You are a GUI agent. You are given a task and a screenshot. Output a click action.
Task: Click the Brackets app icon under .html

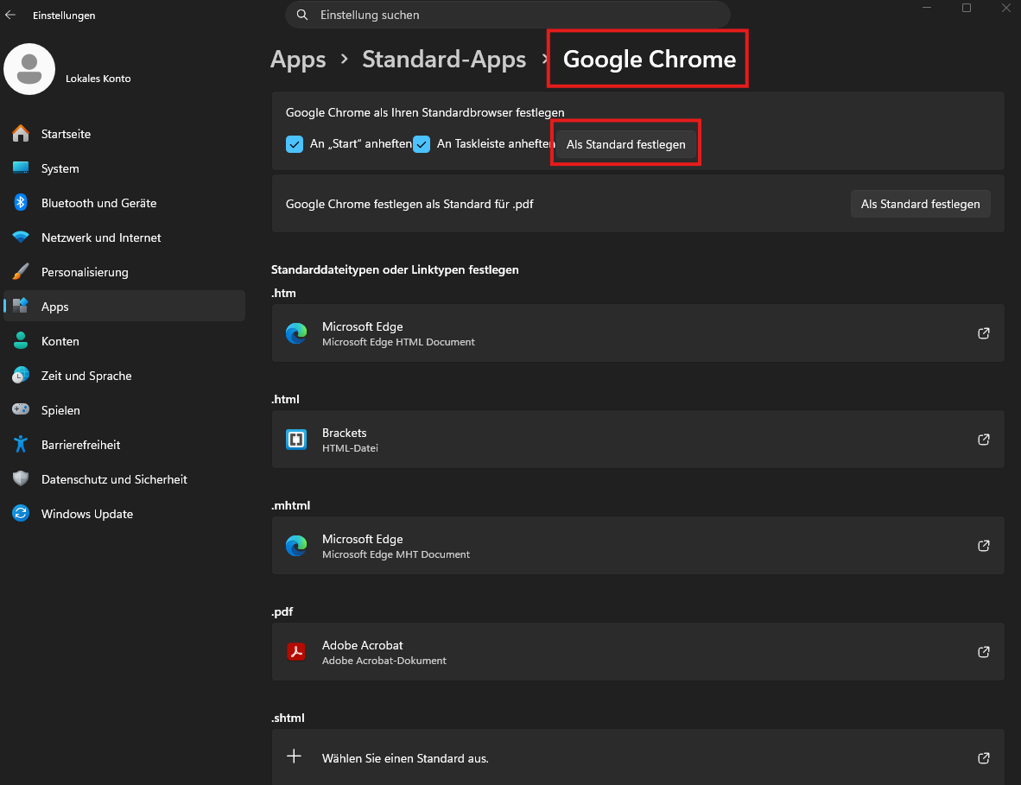[x=296, y=439]
